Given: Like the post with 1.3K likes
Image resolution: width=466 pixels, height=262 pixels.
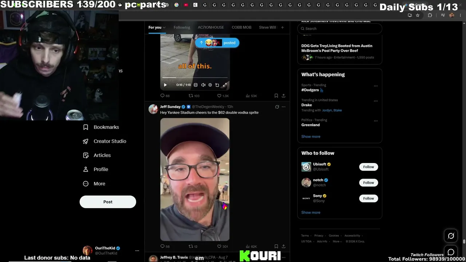Looking at the screenshot, I should pyautogui.click(x=223, y=96).
